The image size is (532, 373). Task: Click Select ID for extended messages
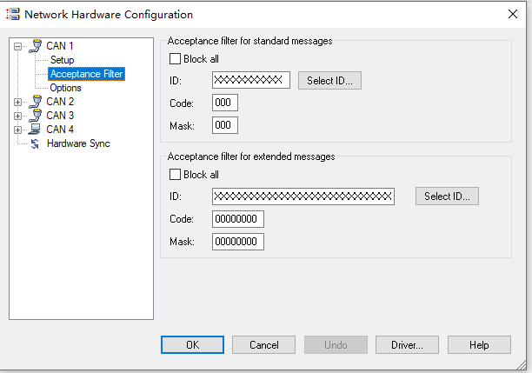pyautogui.click(x=447, y=196)
